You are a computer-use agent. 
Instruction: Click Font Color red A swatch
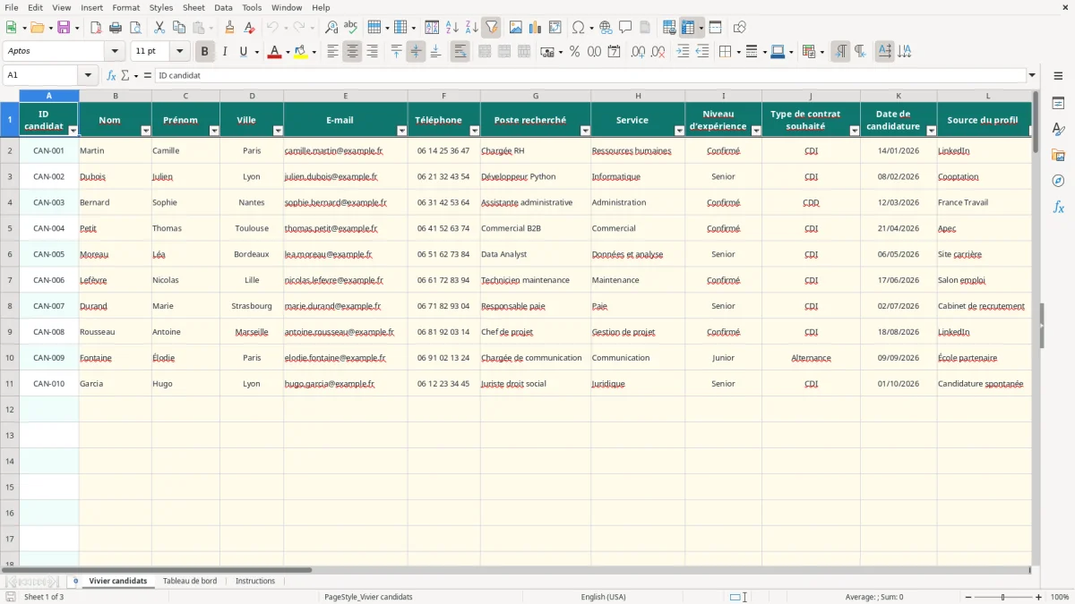(x=273, y=52)
